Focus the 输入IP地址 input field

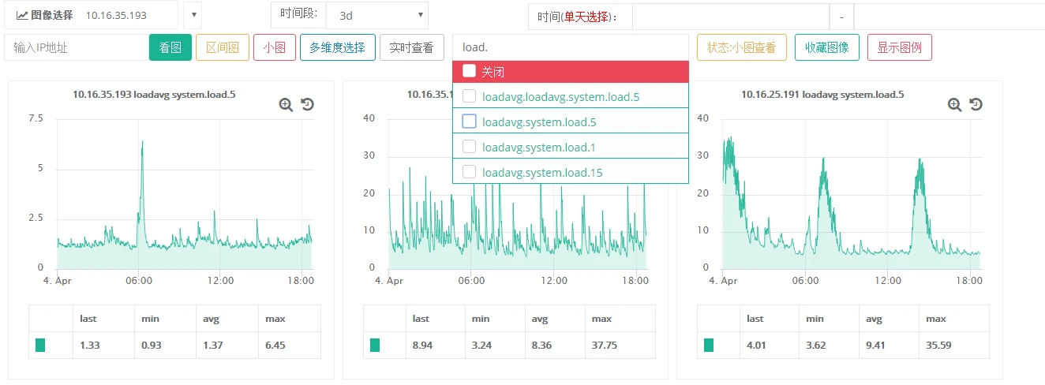coord(77,47)
